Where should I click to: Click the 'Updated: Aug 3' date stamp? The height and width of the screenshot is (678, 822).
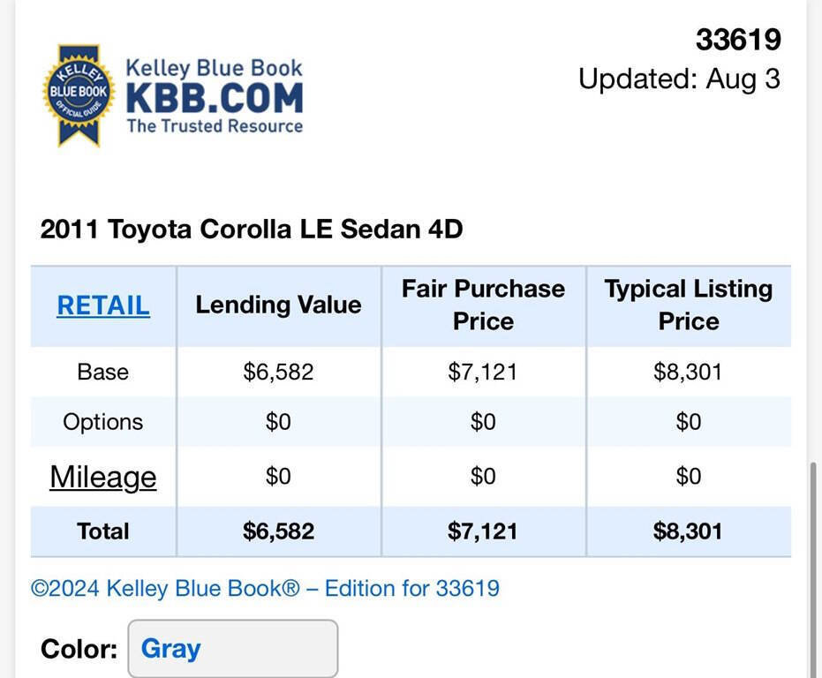pos(679,79)
